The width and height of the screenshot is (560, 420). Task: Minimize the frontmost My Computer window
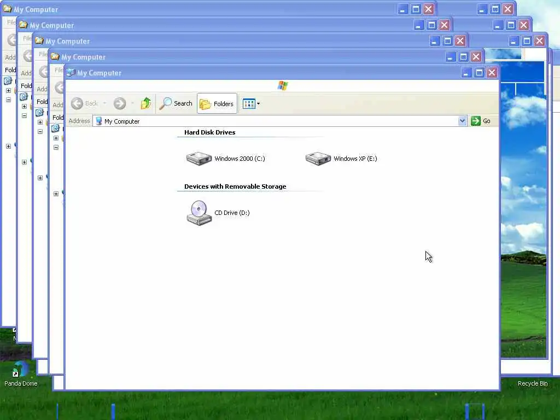click(x=466, y=73)
